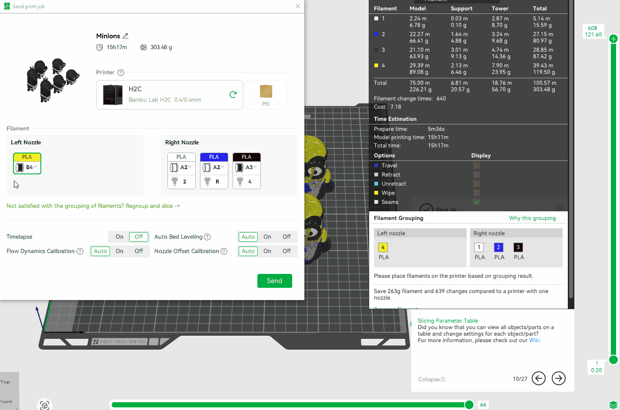Click filament 4 yellow grouping swatch
This screenshot has height=410, width=620.
(x=383, y=247)
